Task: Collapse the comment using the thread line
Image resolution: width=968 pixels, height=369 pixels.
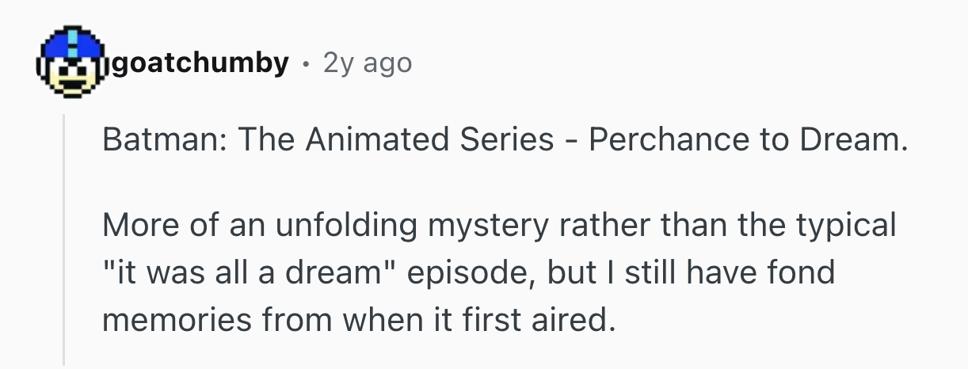Action: click(64, 238)
